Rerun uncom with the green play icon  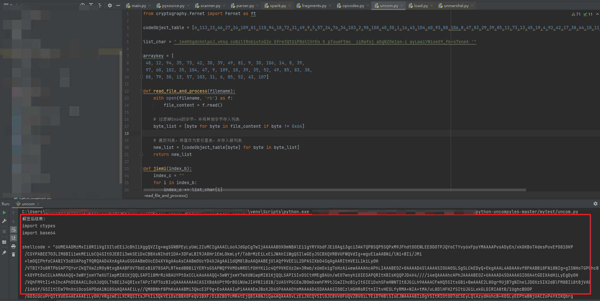[4, 213]
